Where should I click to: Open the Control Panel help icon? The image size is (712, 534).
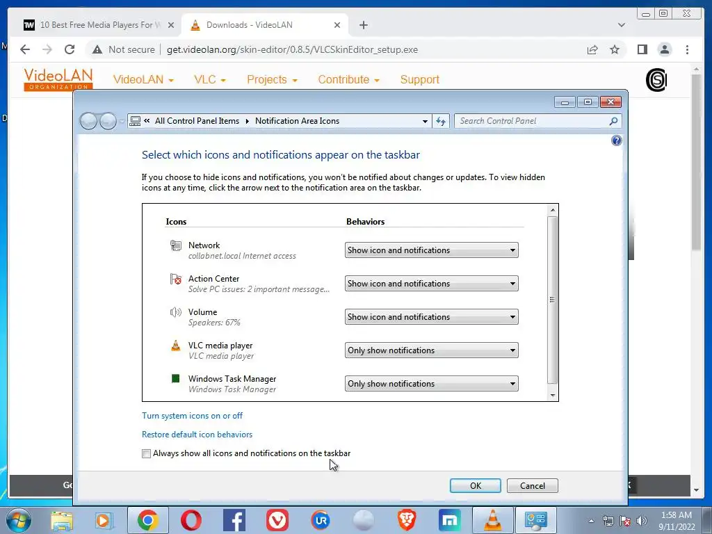616,140
